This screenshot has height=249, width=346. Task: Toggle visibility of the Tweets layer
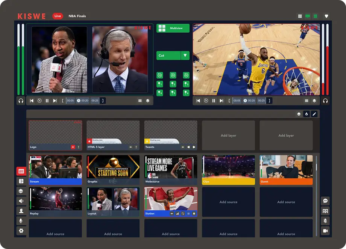click(183, 147)
